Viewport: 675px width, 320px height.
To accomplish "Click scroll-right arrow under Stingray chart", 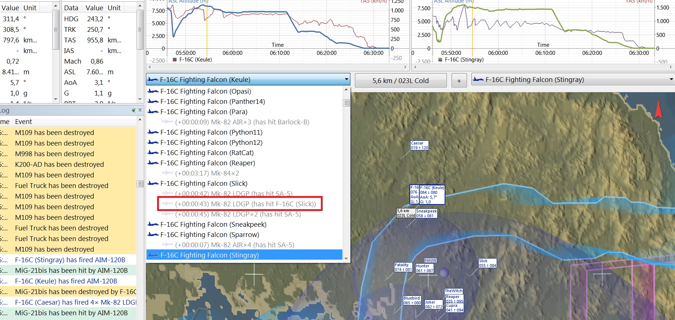I will pyautogui.click(x=671, y=67).
